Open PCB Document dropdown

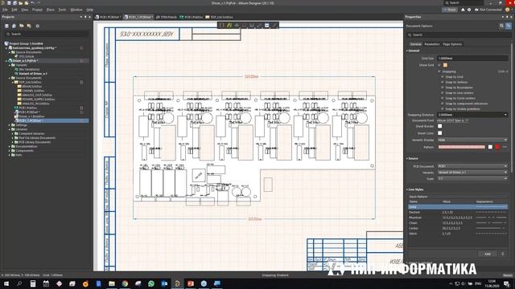click(x=472, y=166)
